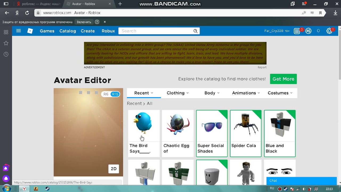Toggle wearing Blue and Black shirt
Viewport: 341px width, 192px height.
point(280,133)
